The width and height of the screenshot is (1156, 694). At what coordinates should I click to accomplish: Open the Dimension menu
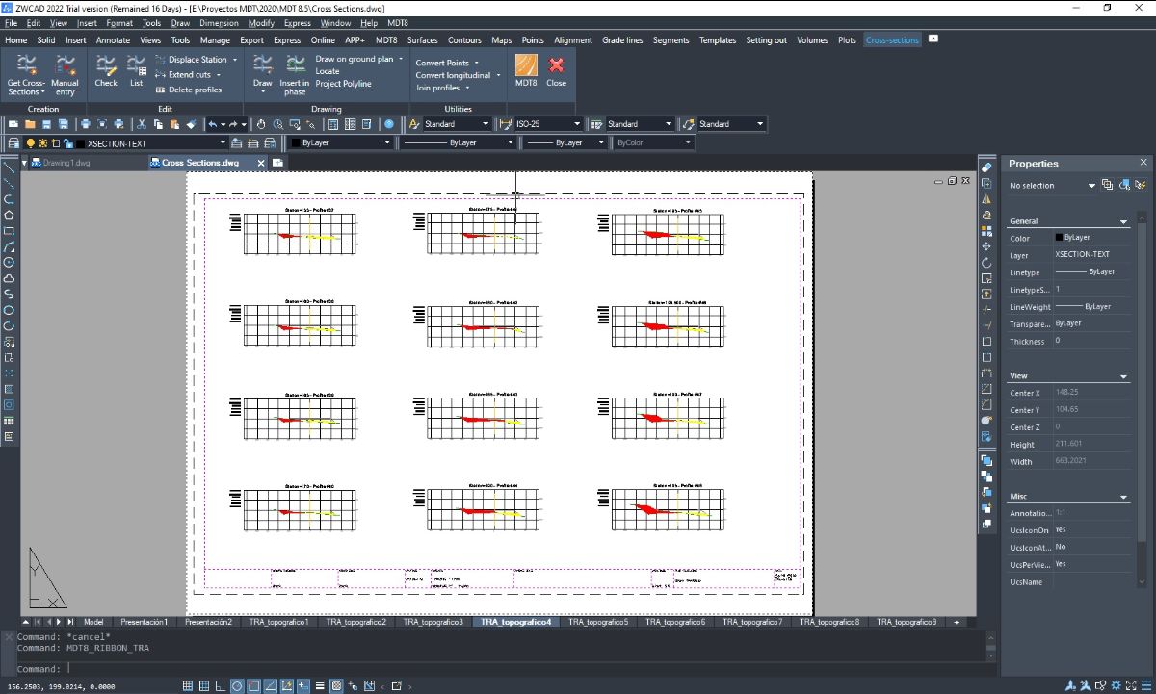[x=219, y=22]
